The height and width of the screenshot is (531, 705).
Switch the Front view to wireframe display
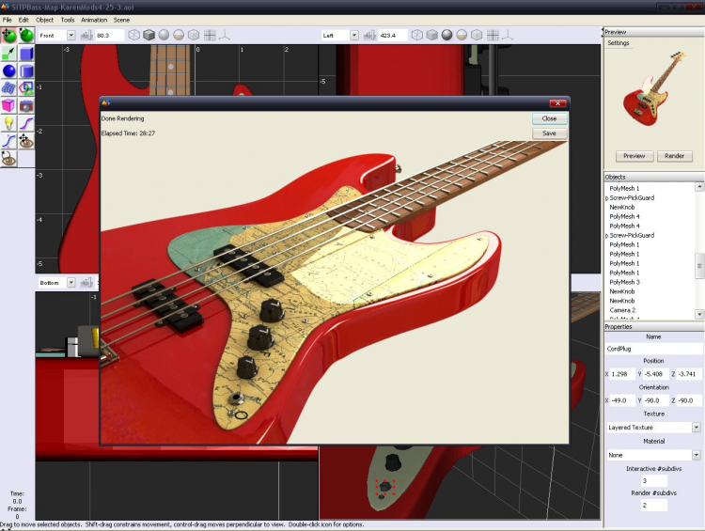(133, 36)
